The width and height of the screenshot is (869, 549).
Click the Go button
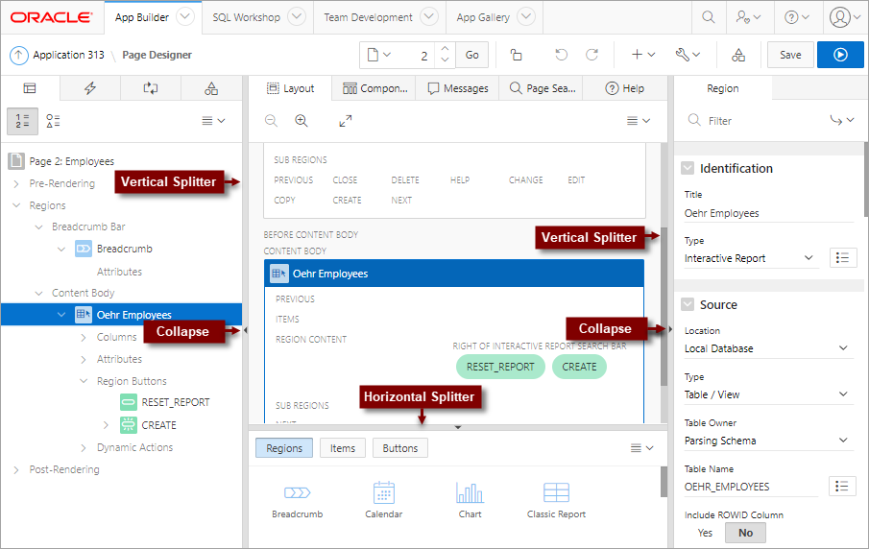(x=471, y=55)
